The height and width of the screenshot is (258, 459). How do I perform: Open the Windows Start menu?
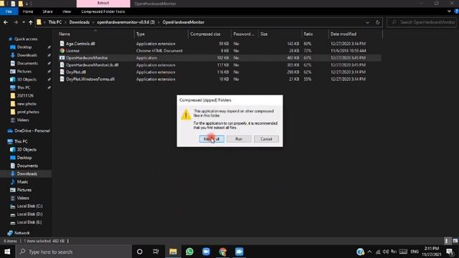tap(7, 252)
